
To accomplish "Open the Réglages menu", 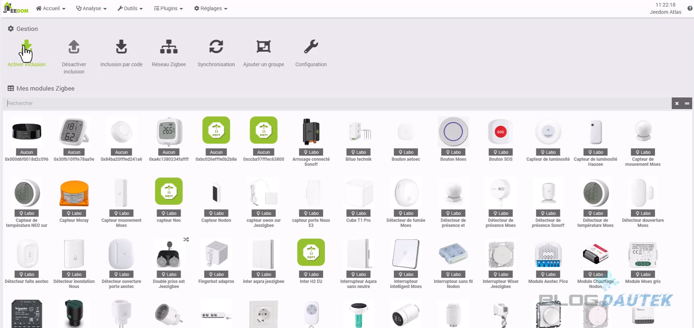I will point(211,8).
